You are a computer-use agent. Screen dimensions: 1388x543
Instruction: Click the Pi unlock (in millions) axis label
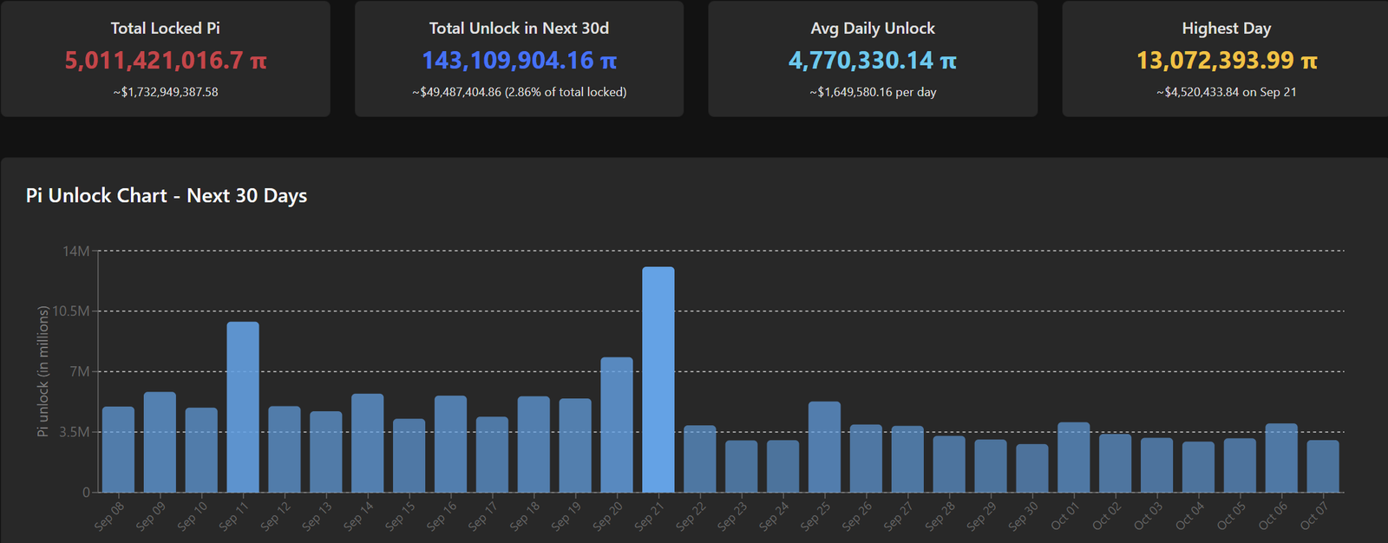pyautogui.click(x=43, y=371)
